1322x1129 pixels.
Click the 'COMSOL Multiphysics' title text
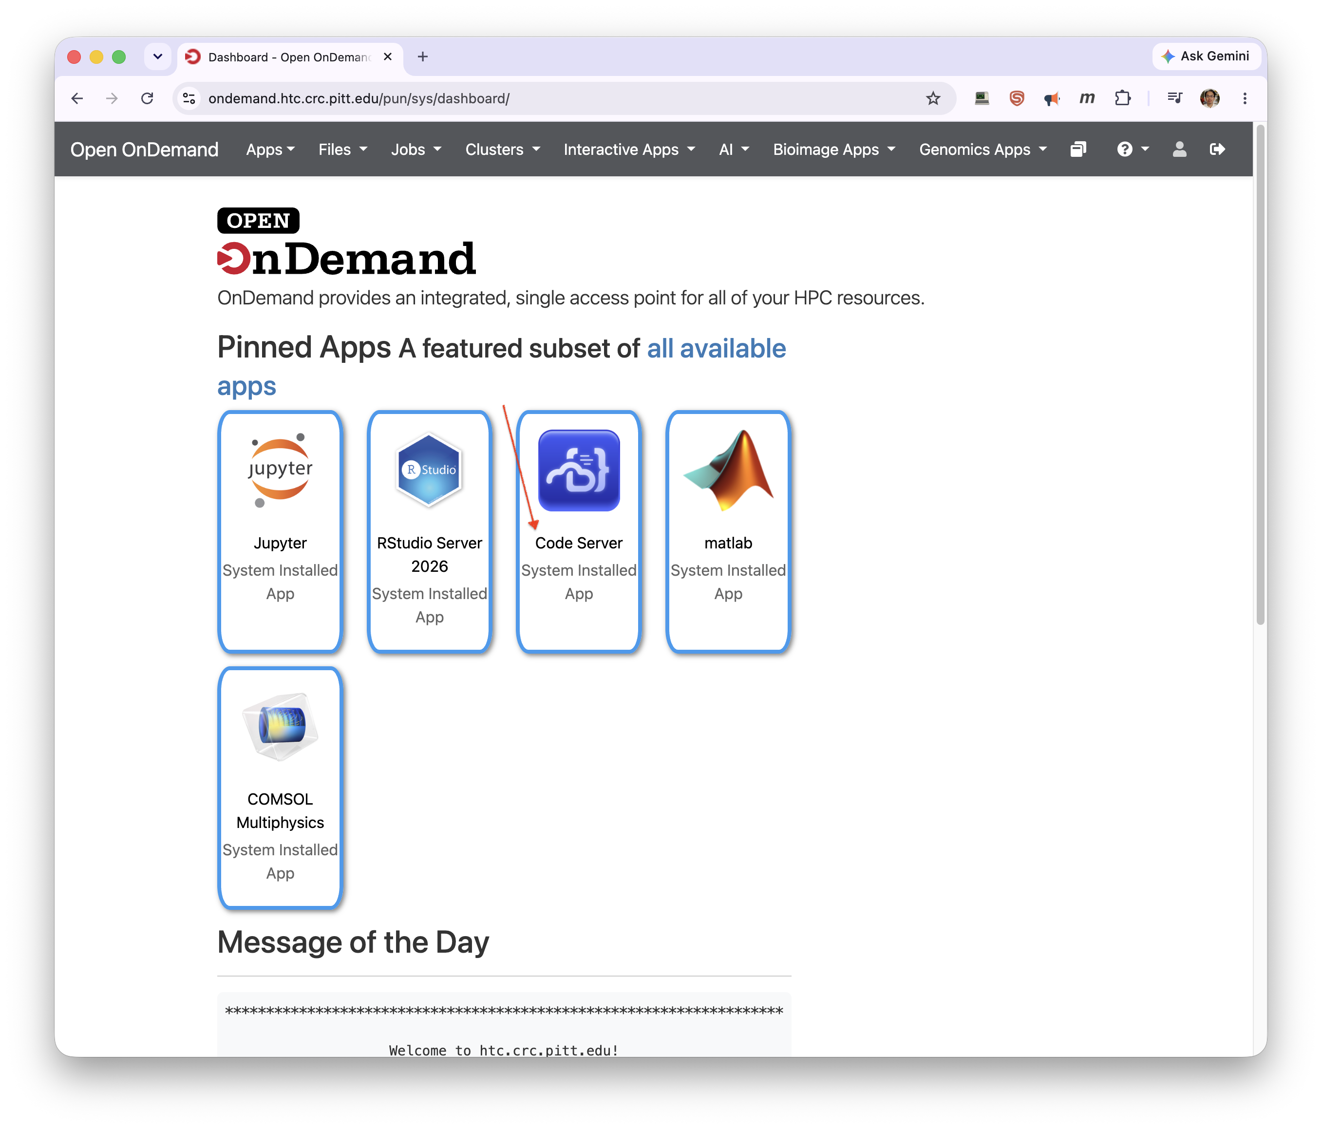point(280,811)
